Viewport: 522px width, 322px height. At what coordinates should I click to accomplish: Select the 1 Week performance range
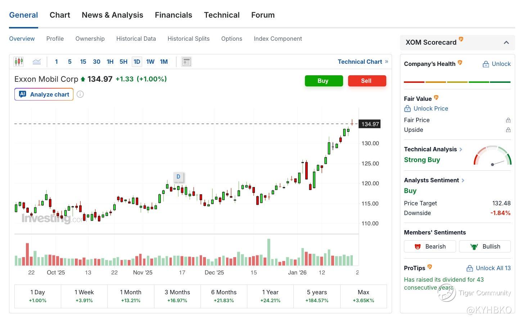point(84,296)
